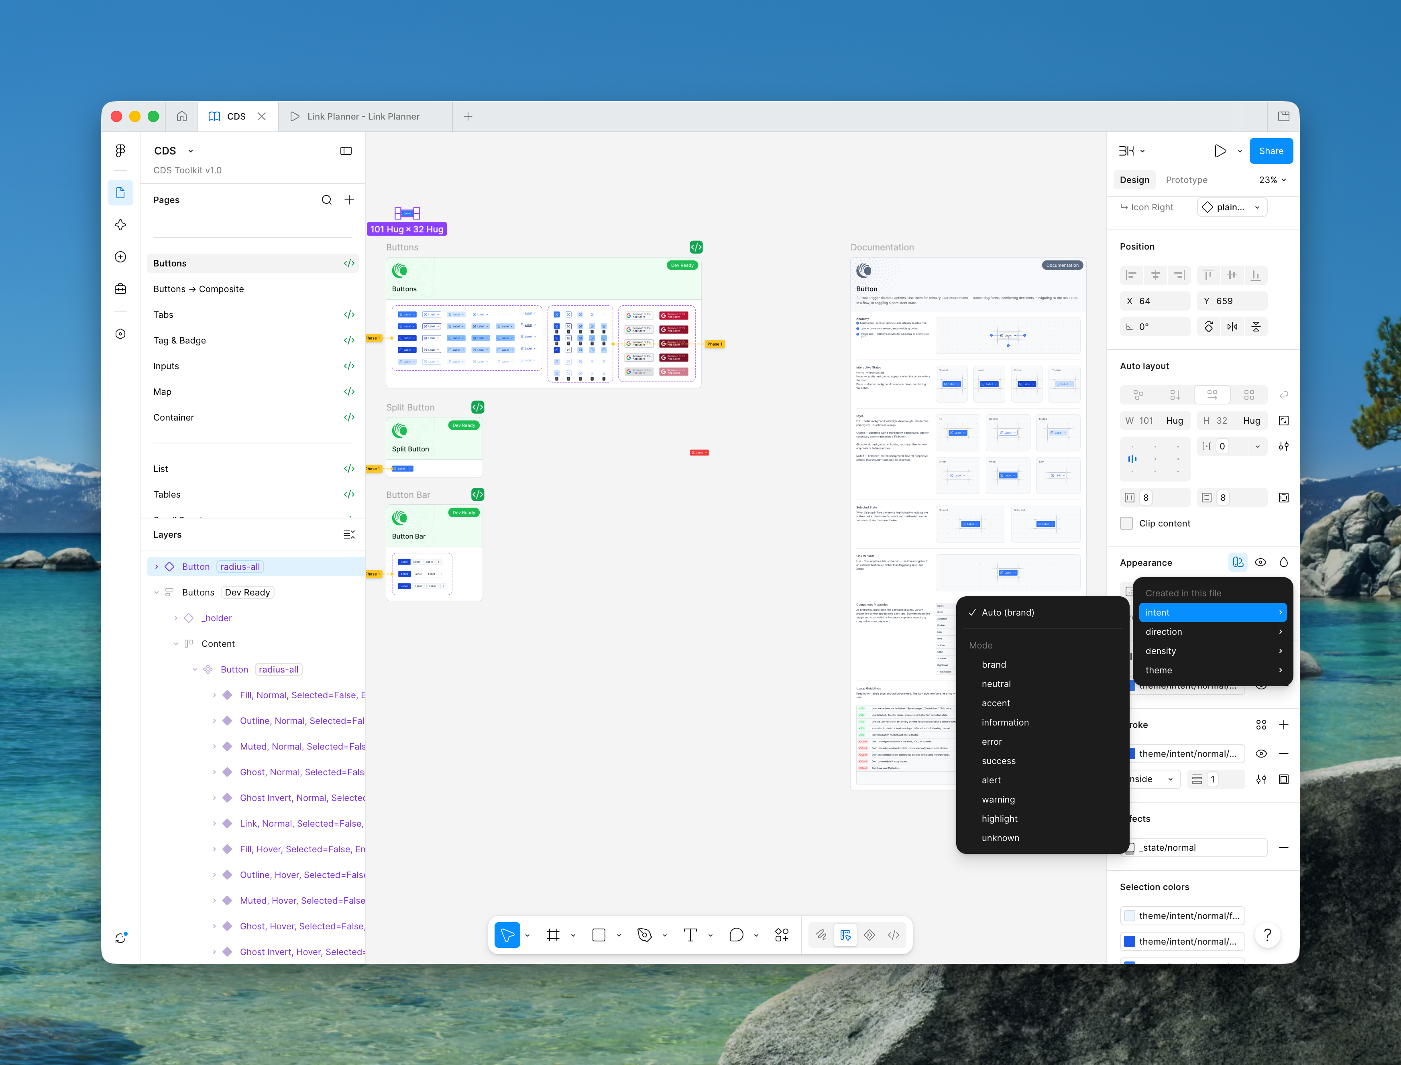Click the Share button

pos(1271,151)
